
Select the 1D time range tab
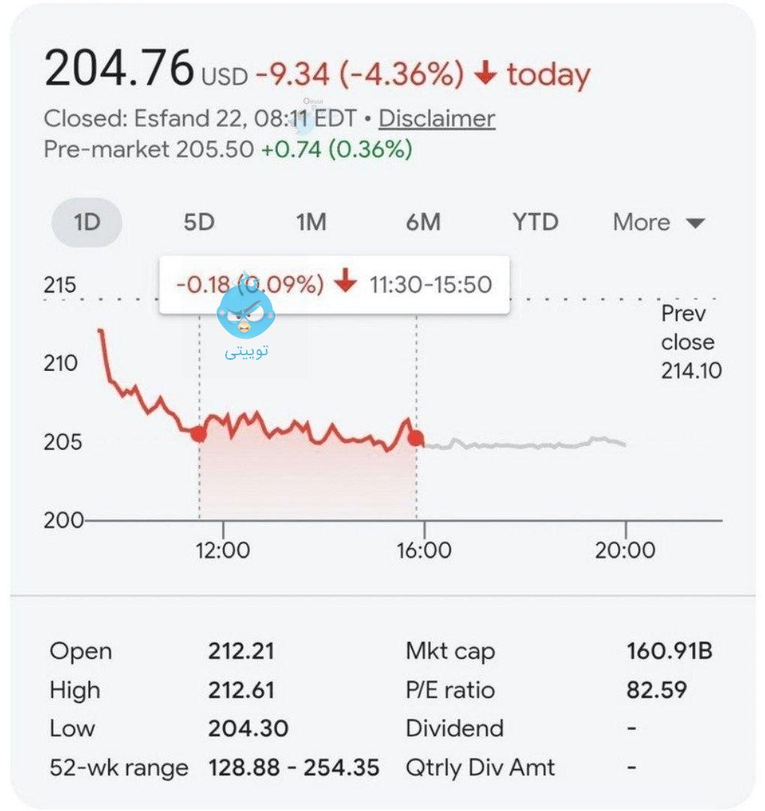(87, 222)
